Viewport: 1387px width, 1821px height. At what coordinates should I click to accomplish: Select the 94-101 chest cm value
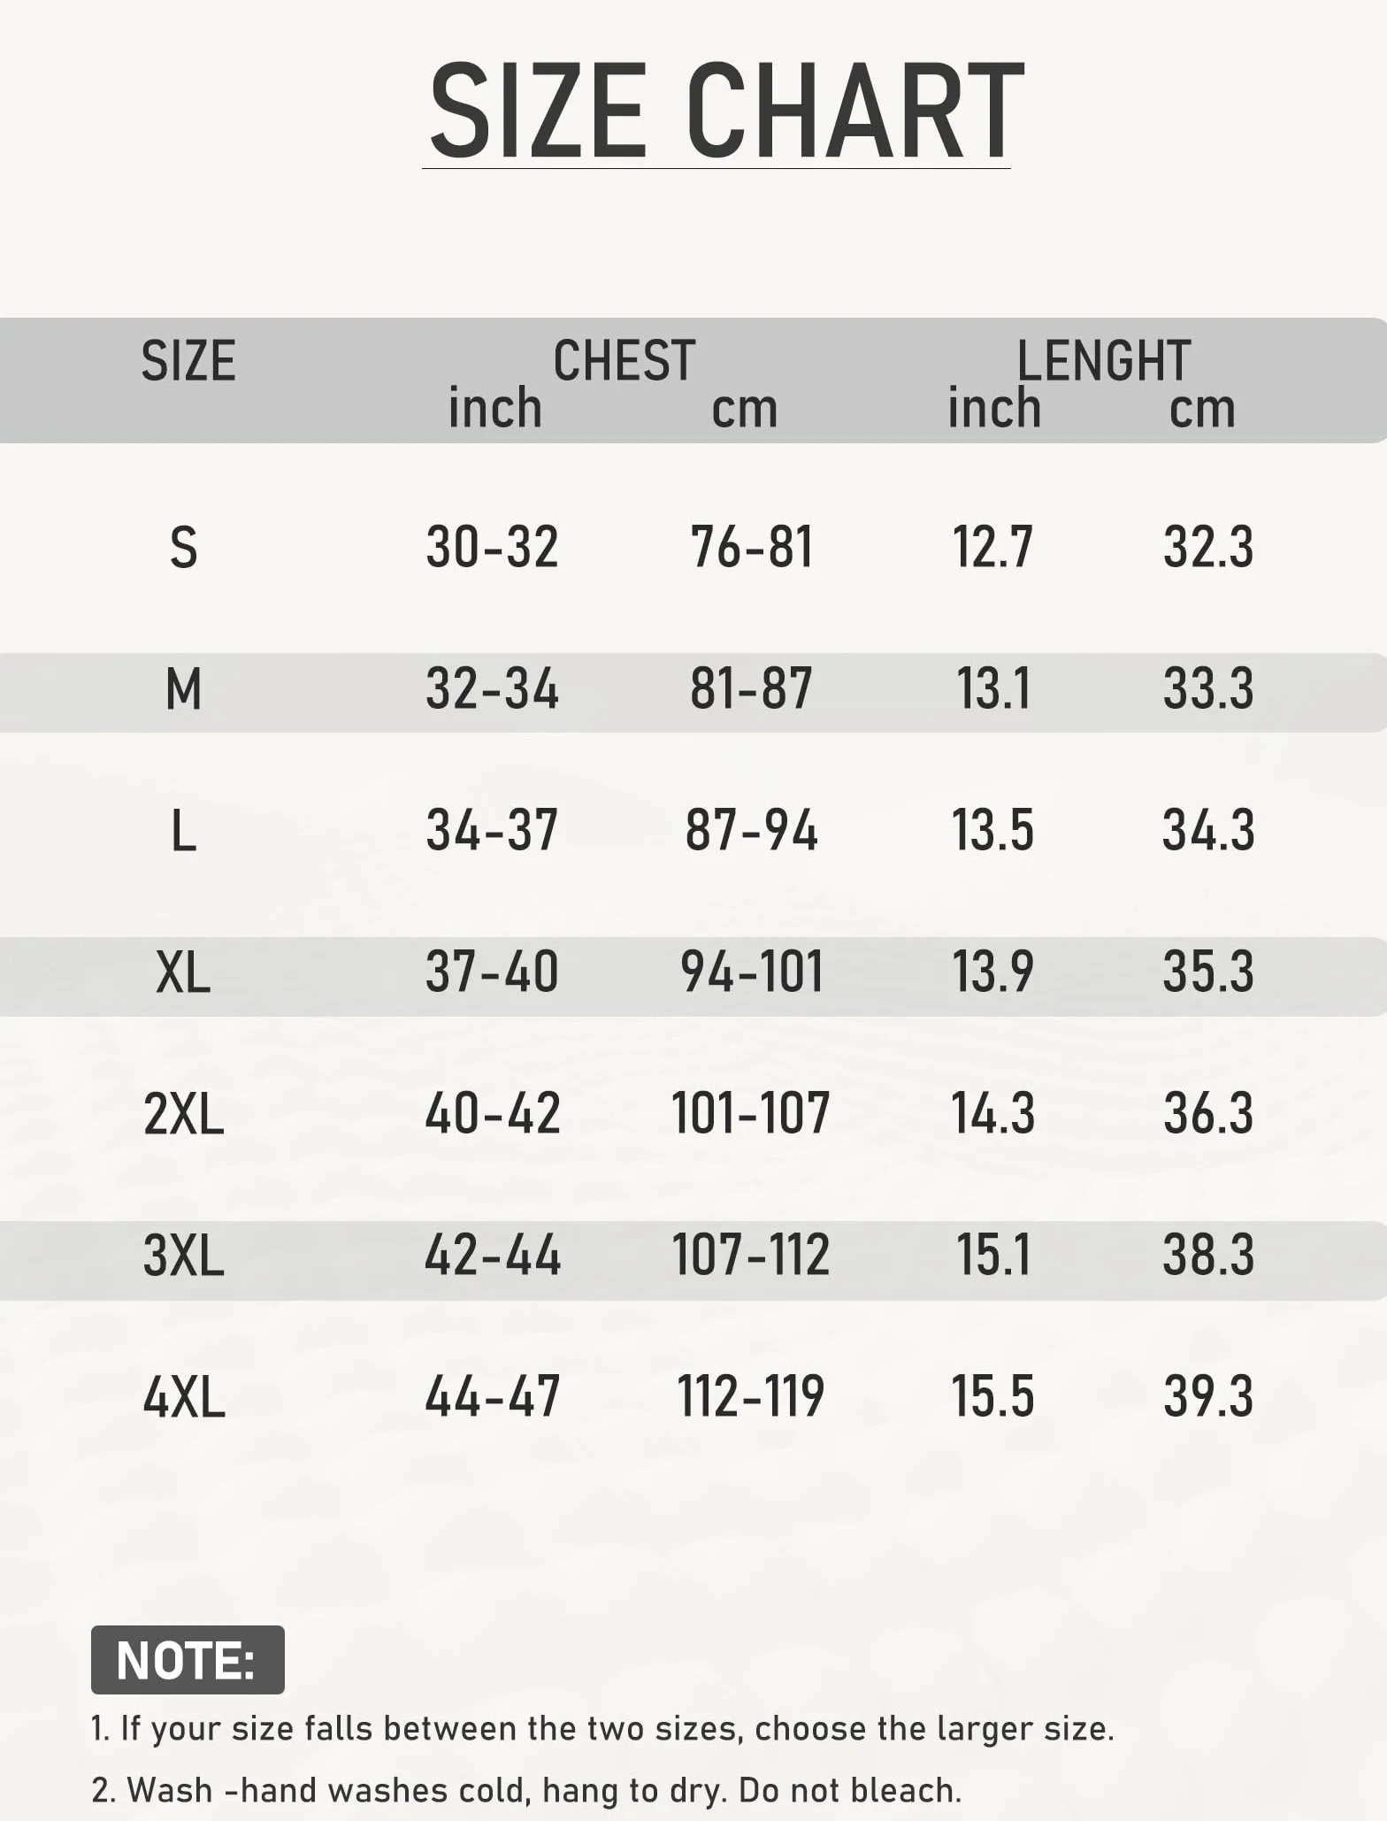(x=752, y=972)
